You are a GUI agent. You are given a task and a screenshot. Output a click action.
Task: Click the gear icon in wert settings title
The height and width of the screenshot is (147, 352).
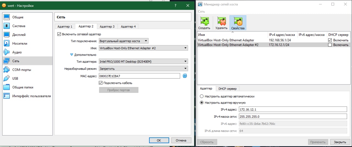(4, 5)
